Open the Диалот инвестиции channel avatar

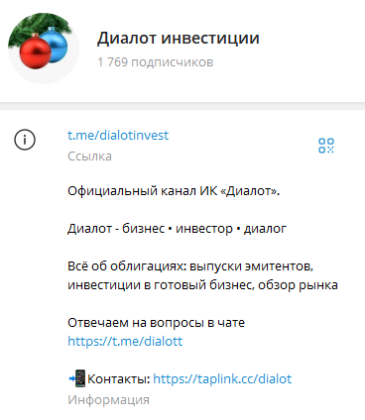44,49
